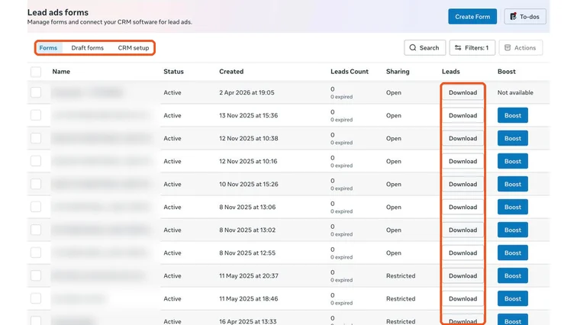Click the Created column header

(x=231, y=72)
